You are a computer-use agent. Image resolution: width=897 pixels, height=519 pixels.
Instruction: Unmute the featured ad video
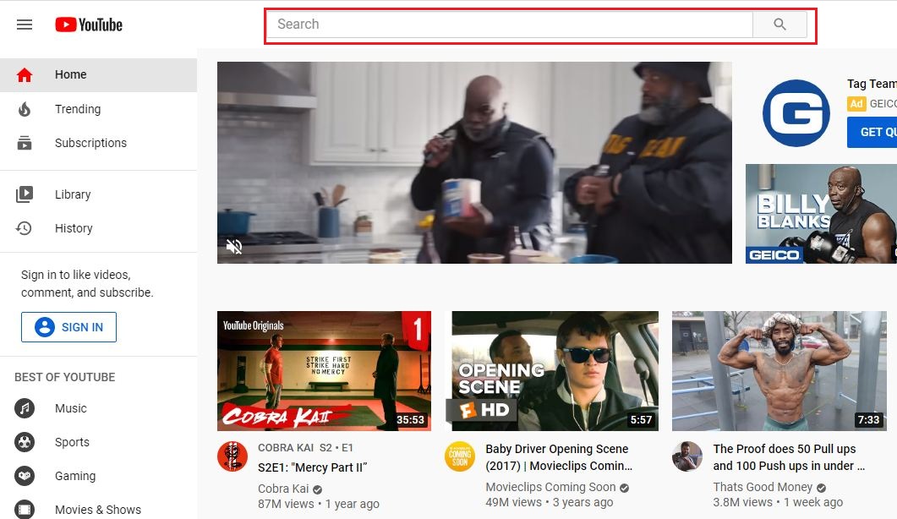(234, 246)
